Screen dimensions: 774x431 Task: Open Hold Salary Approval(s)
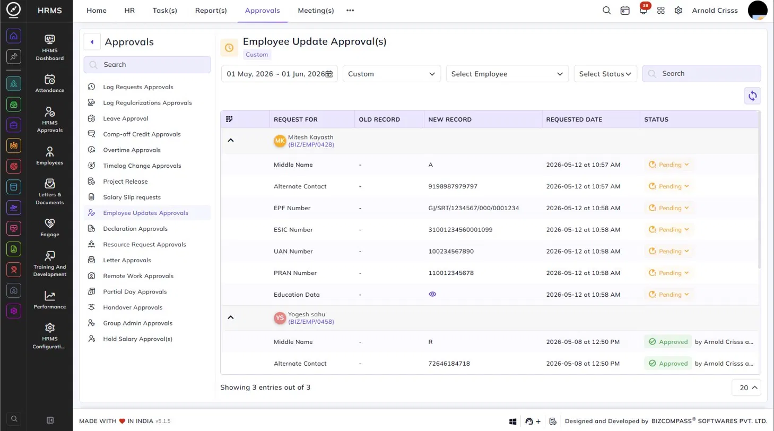pyautogui.click(x=147, y=339)
